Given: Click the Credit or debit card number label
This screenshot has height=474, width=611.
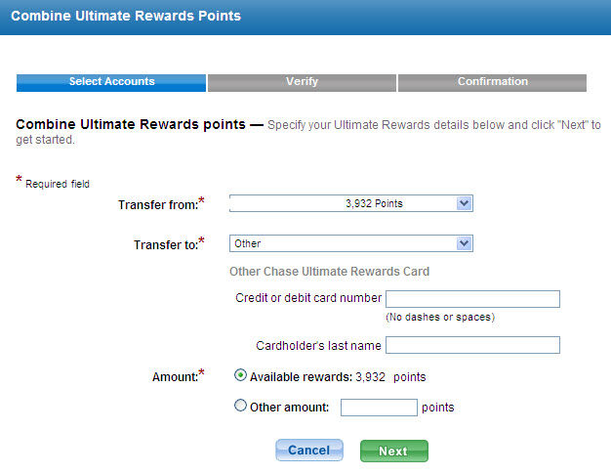Looking at the screenshot, I should [308, 298].
